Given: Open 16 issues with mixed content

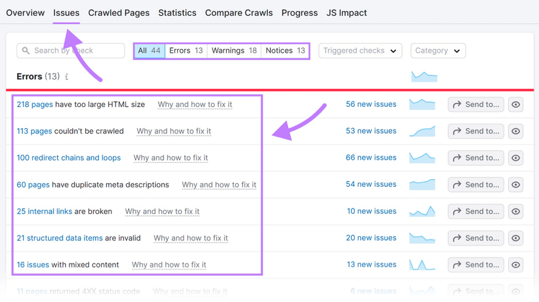Looking at the screenshot, I should coord(33,265).
